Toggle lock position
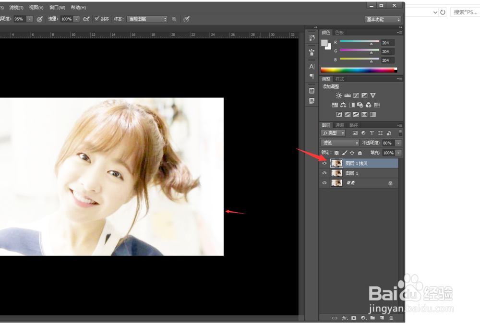This screenshot has height=325, width=480. pyautogui.click(x=352, y=153)
